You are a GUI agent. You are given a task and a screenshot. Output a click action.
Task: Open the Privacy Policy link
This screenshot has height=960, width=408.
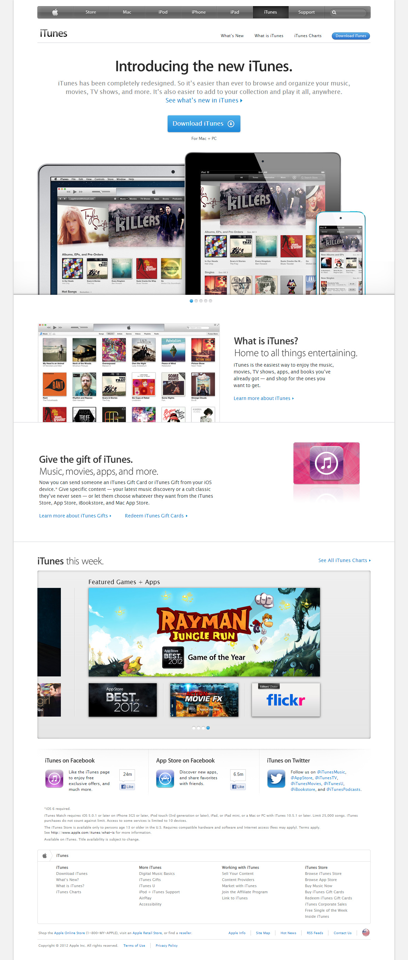[166, 945]
